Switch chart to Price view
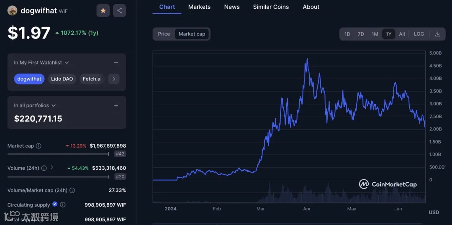The image size is (452, 225). [x=164, y=34]
